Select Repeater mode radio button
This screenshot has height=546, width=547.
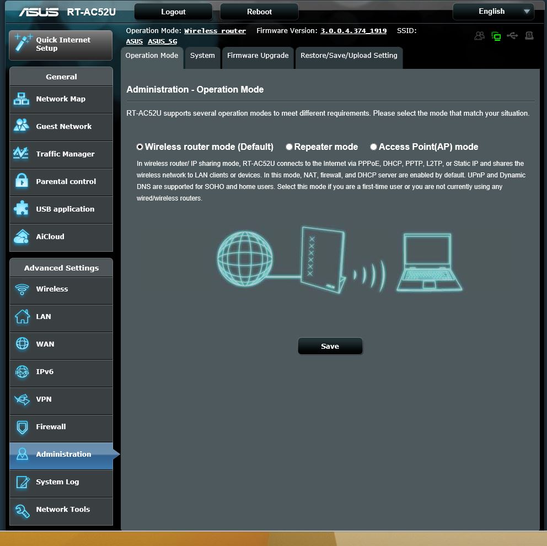289,147
